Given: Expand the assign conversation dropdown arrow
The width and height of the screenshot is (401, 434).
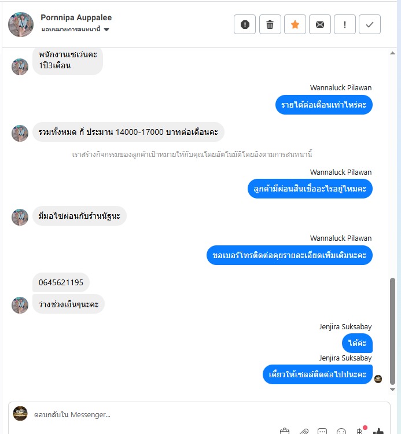Looking at the screenshot, I should pyautogui.click(x=106, y=30).
